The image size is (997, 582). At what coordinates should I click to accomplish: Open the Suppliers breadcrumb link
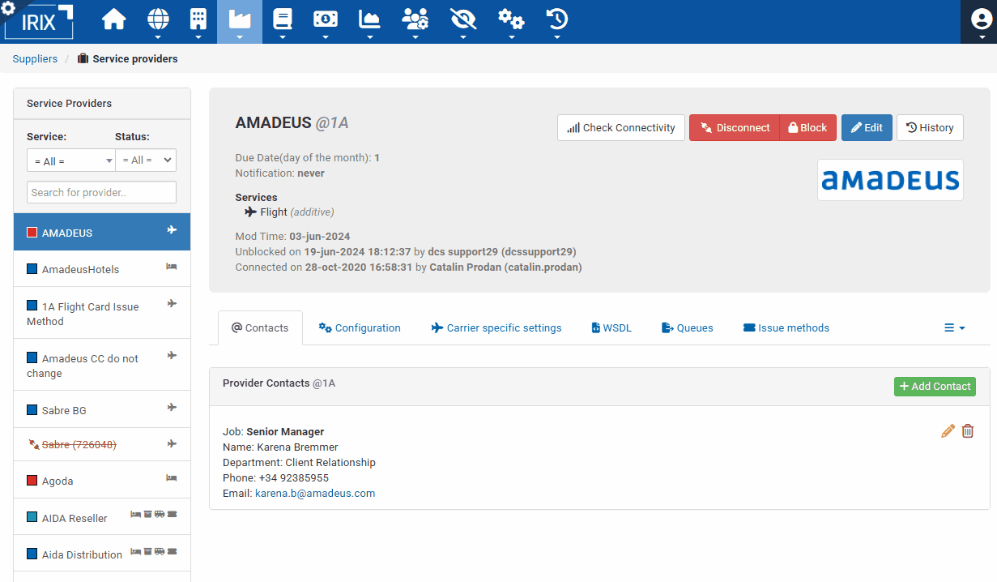pyautogui.click(x=35, y=58)
